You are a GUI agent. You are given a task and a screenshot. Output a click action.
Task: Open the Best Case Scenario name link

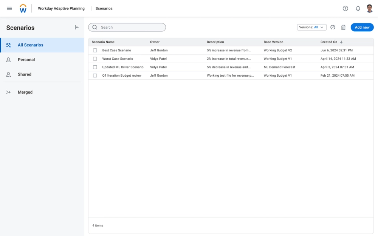(x=116, y=50)
